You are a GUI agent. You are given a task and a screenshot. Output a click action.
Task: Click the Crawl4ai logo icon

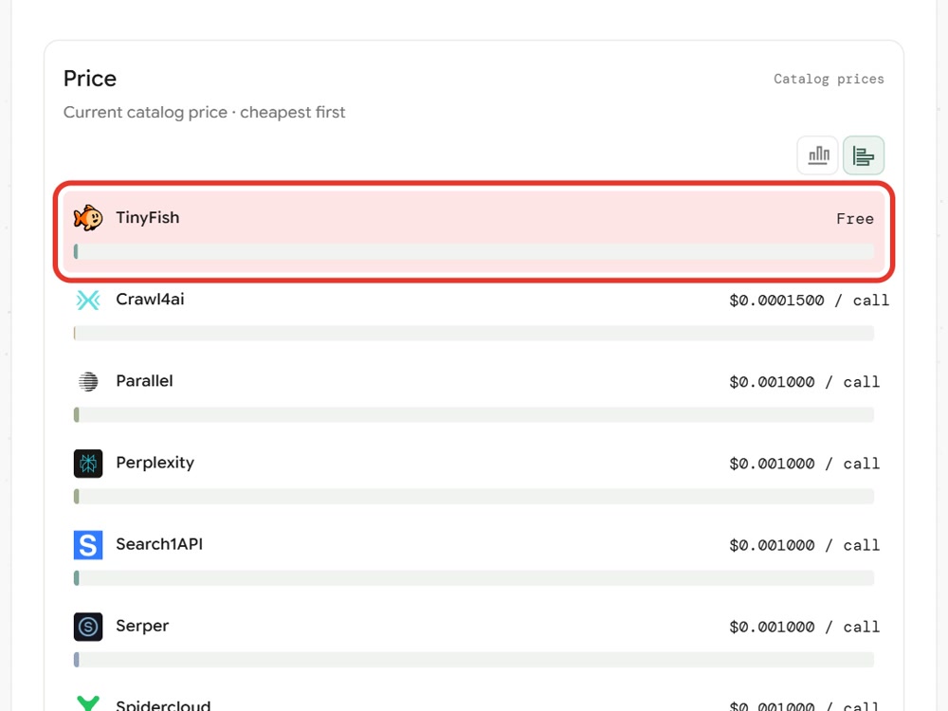[88, 300]
